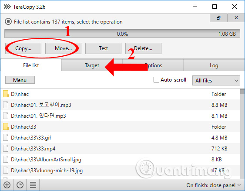Switch to the Log tab
The height and width of the screenshot is (191, 245).
[x=214, y=65]
